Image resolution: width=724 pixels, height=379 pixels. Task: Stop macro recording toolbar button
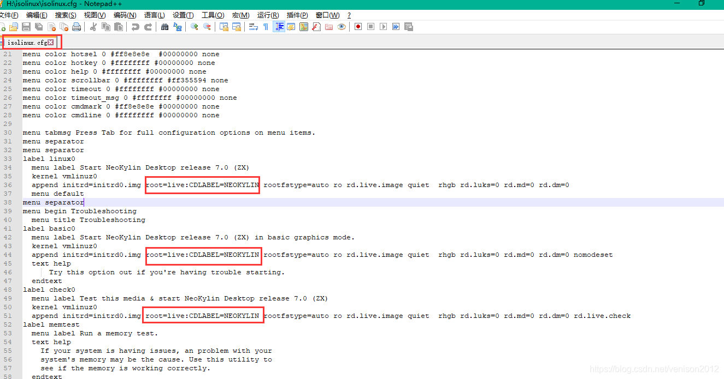pos(371,27)
